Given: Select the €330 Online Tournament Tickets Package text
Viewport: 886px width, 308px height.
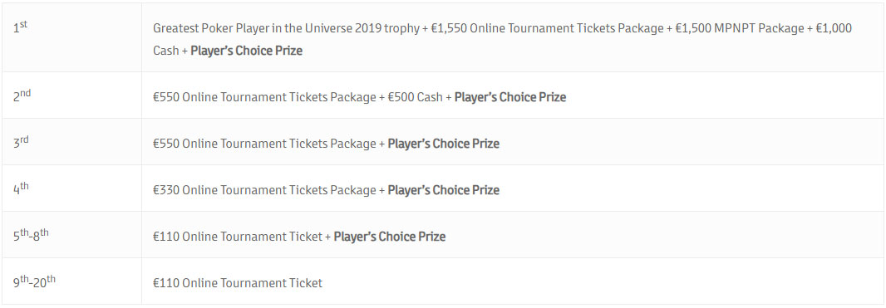Looking at the screenshot, I should [x=264, y=190].
